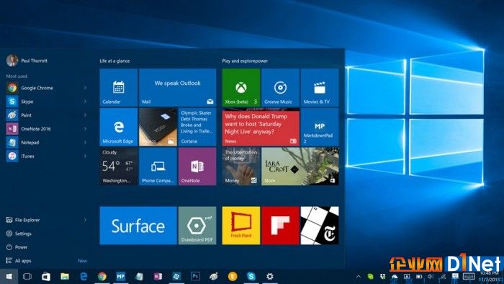Open the touch keyboard from system tray

tap(469, 276)
